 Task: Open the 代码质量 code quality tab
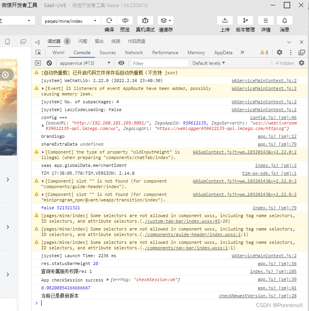(137, 41)
